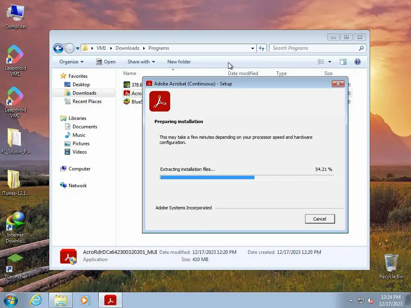Click the network icon in system tray
This screenshot has width=411, height=308.
pyautogui.click(x=361, y=301)
